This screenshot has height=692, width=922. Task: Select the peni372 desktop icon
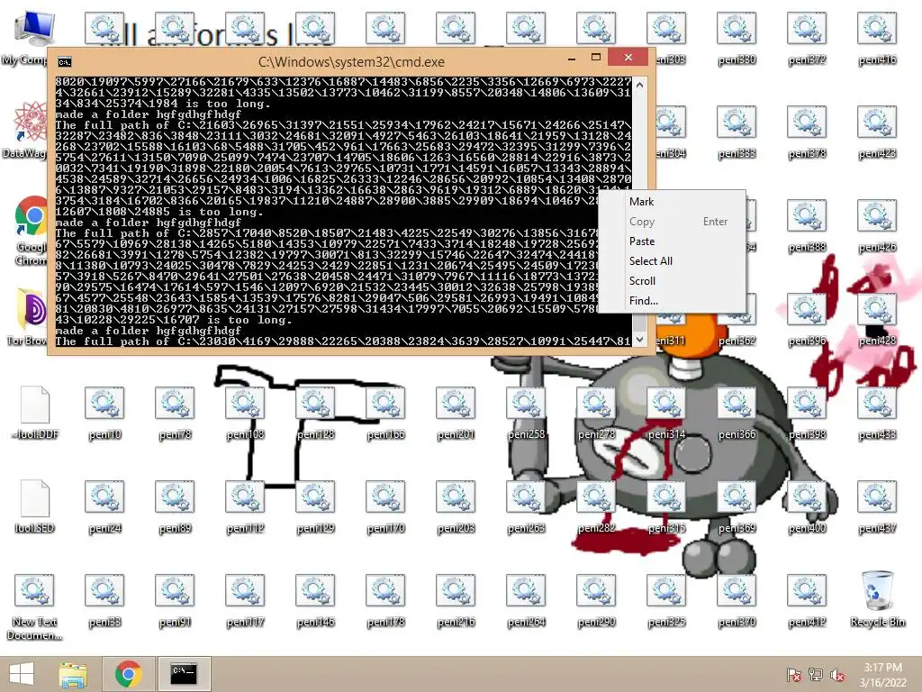tap(807, 38)
